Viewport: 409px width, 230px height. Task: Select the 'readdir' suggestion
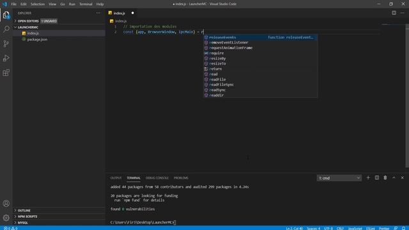click(x=260, y=95)
